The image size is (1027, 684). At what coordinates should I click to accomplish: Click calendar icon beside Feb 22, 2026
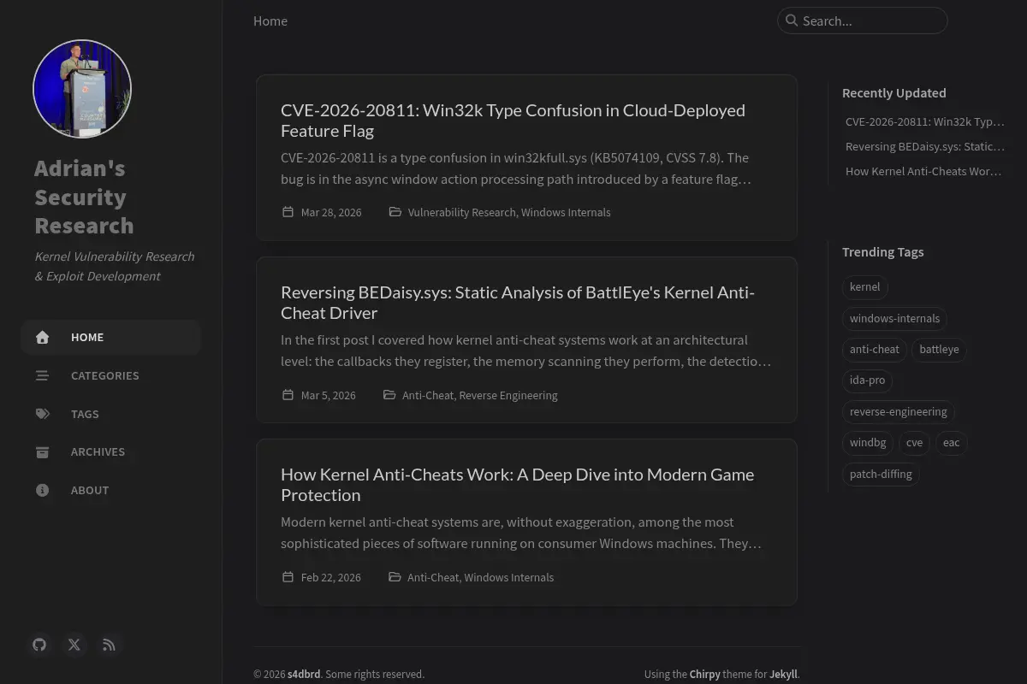(x=288, y=577)
